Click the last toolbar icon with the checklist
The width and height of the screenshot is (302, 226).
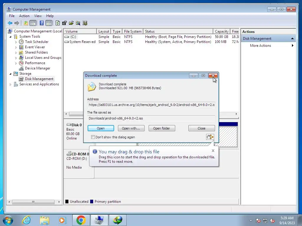click(x=85, y=23)
